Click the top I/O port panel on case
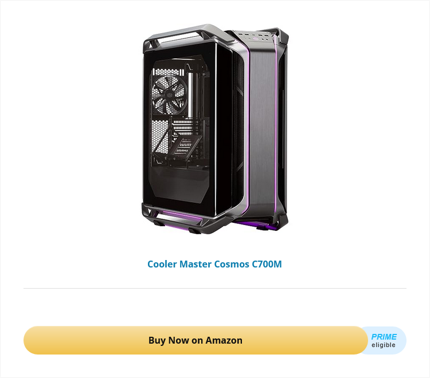 253,38
